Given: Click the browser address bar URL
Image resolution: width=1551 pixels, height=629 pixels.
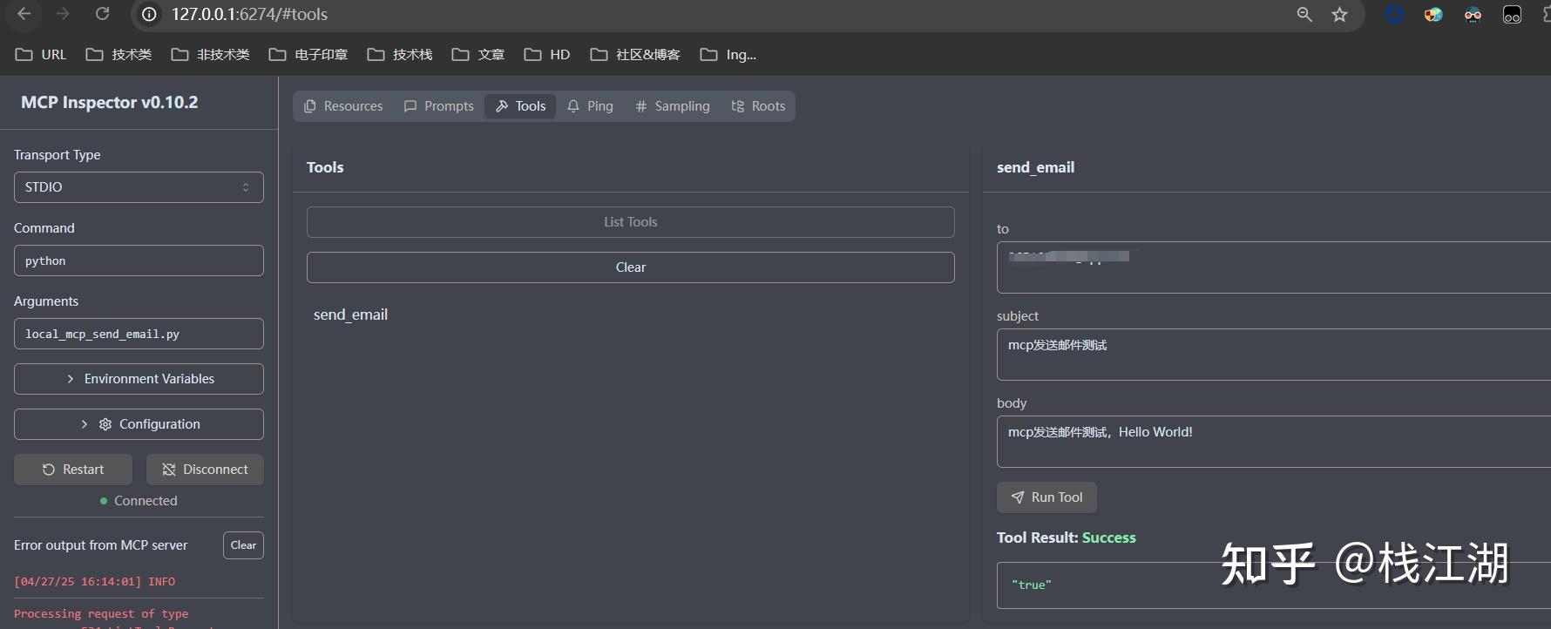Looking at the screenshot, I should coord(249,14).
